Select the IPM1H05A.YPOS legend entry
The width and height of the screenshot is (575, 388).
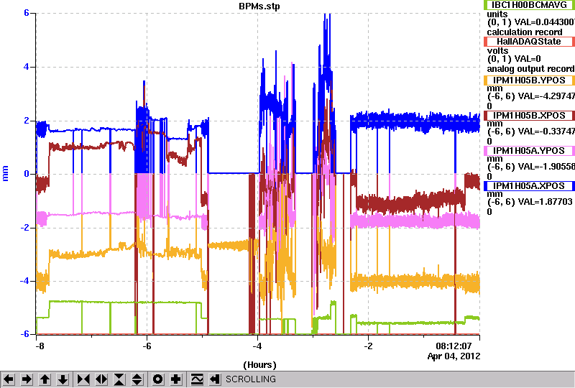(x=529, y=151)
